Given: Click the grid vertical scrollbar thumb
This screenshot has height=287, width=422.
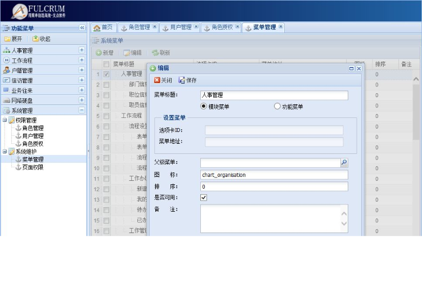Looking at the screenshot, I should coord(416,112).
